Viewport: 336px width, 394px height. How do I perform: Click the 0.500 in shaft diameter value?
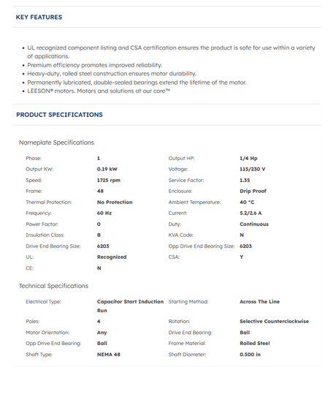[x=250, y=355]
